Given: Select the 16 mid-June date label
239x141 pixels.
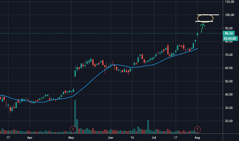Looking at the screenshot, I should 132,138.
